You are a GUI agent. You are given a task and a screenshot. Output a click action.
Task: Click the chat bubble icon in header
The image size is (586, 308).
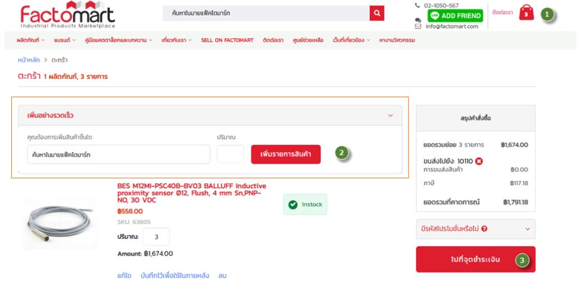pos(418,20)
